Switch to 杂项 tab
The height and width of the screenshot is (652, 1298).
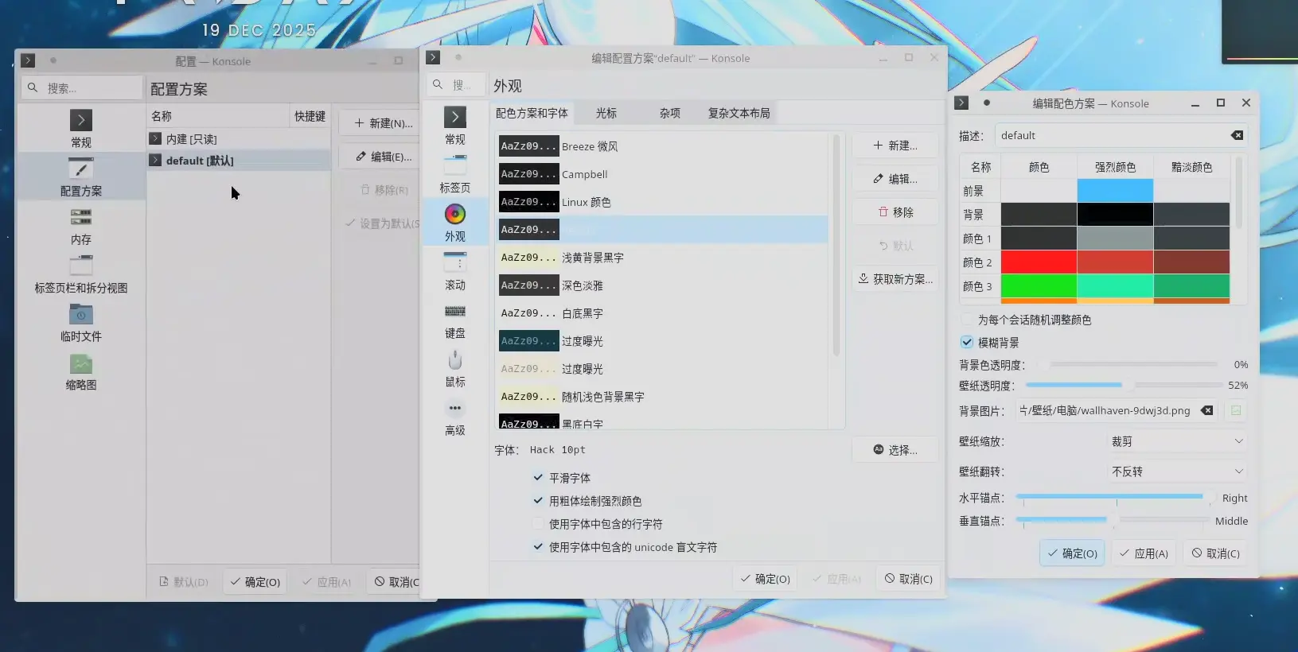point(670,113)
